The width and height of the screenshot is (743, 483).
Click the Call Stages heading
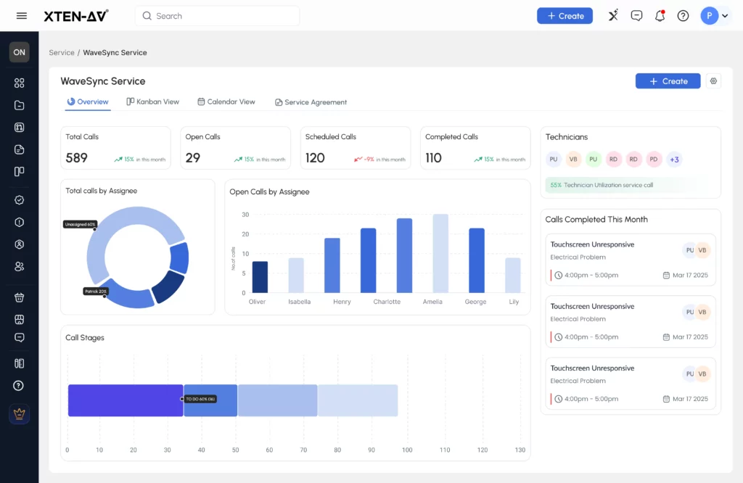[x=85, y=338]
